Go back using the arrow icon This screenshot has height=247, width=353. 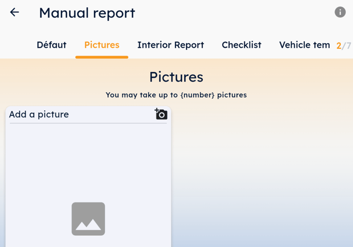tap(14, 12)
